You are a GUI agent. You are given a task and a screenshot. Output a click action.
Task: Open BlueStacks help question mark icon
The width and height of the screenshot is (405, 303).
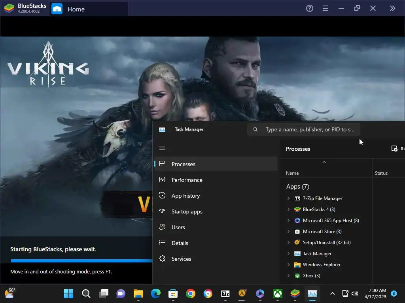tap(309, 9)
